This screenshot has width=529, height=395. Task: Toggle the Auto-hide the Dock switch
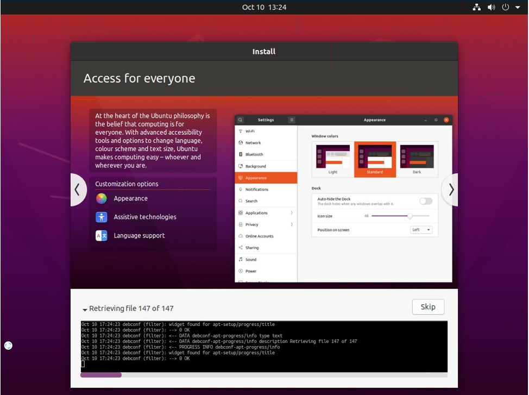(426, 201)
